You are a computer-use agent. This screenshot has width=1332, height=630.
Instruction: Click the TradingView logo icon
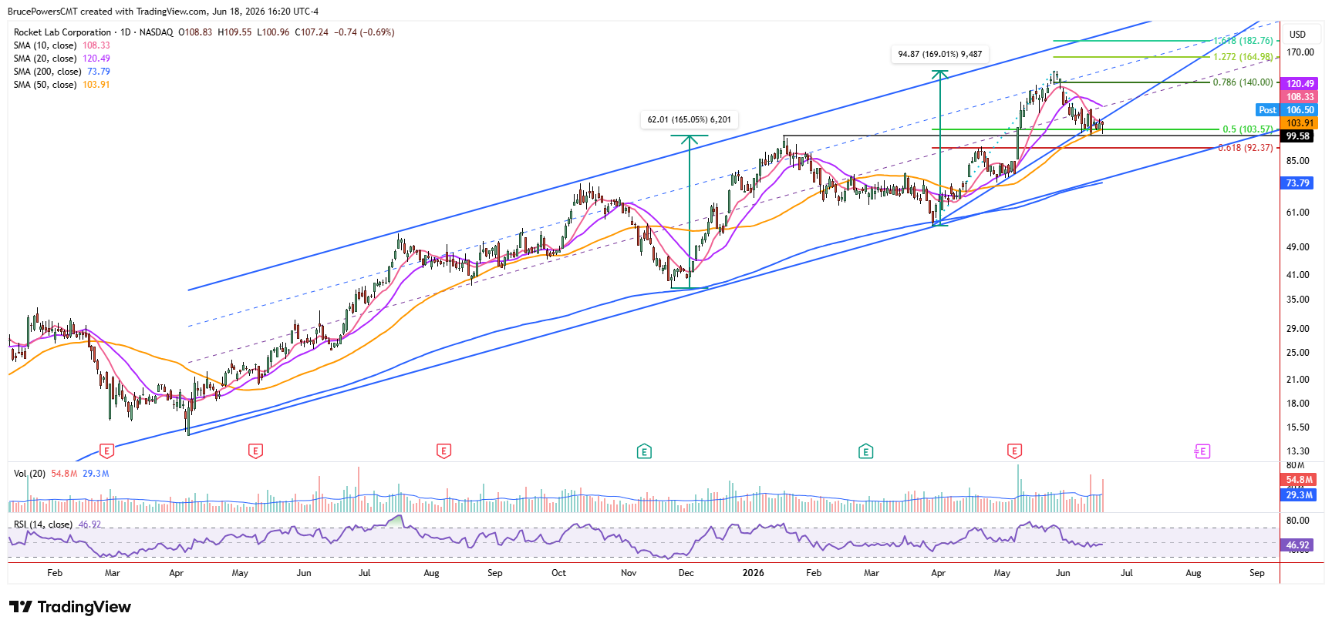click(21, 607)
